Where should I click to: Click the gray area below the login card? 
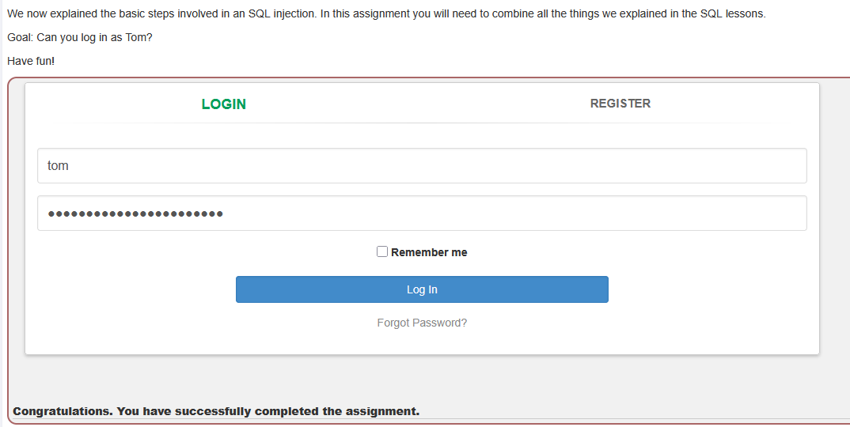pos(422,380)
